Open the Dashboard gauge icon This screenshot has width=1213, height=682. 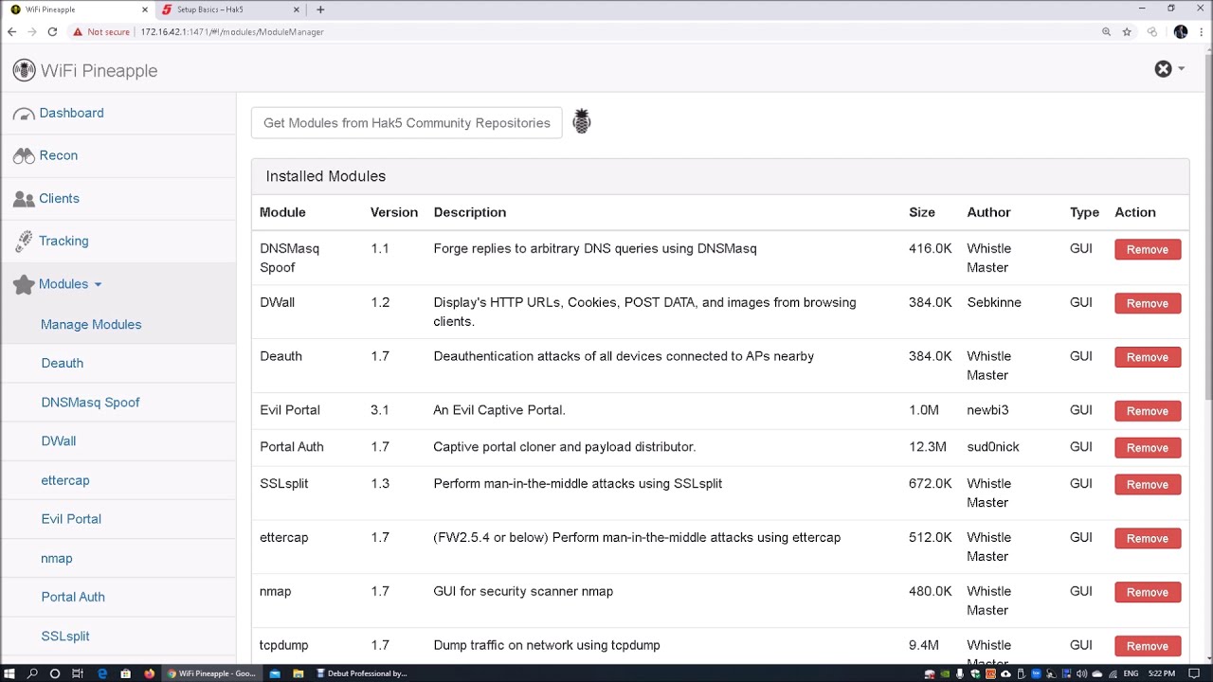click(24, 114)
